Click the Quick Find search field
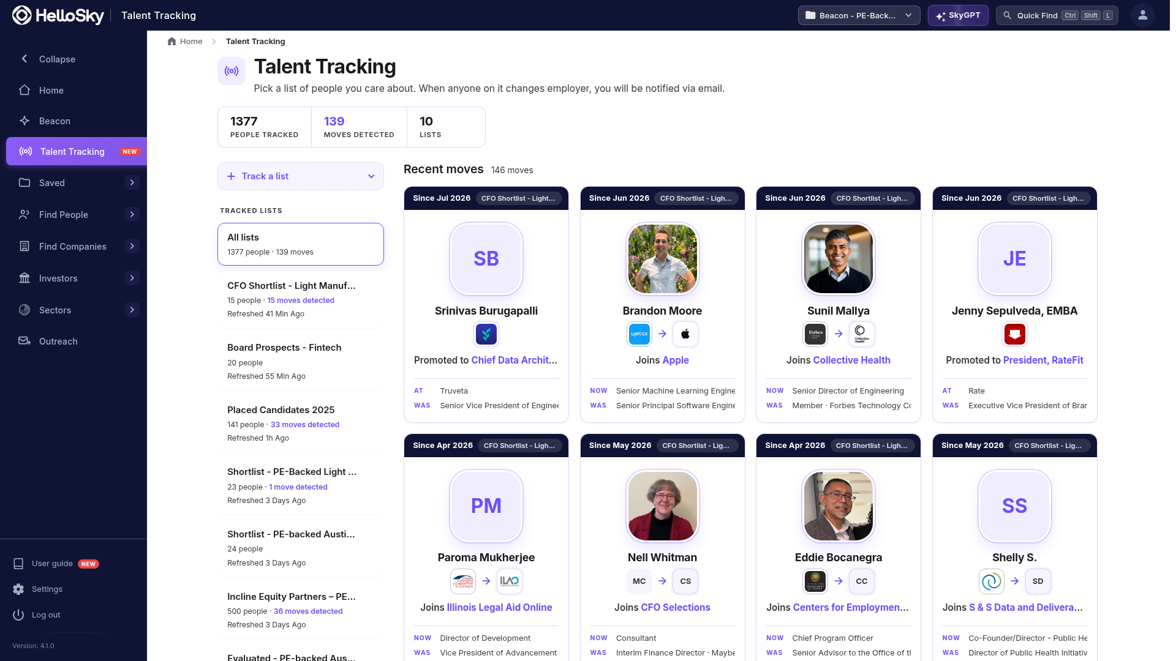1176x661 pixels. tap(1057, 15)
